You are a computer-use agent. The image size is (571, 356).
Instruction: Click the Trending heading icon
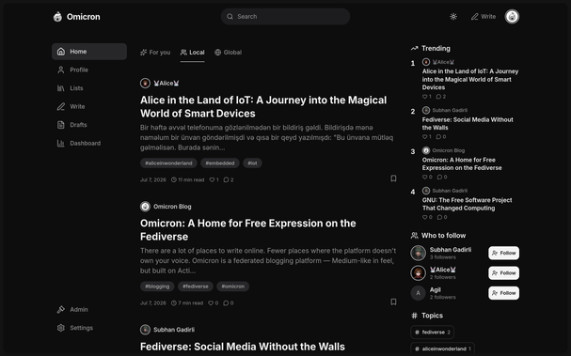(415, 48)
